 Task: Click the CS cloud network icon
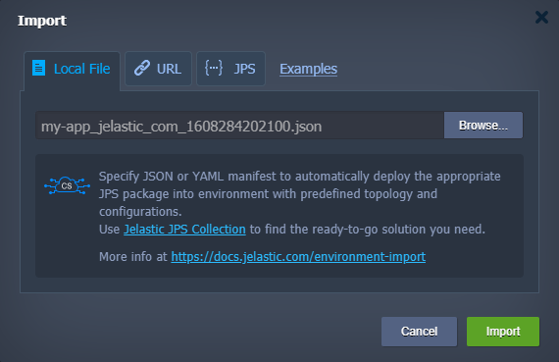point(67,185)
